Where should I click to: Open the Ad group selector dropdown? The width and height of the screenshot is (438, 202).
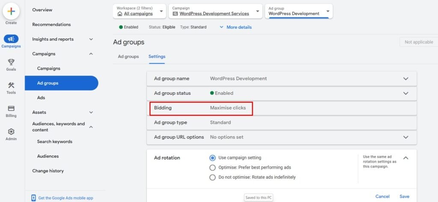click(299, 11)
